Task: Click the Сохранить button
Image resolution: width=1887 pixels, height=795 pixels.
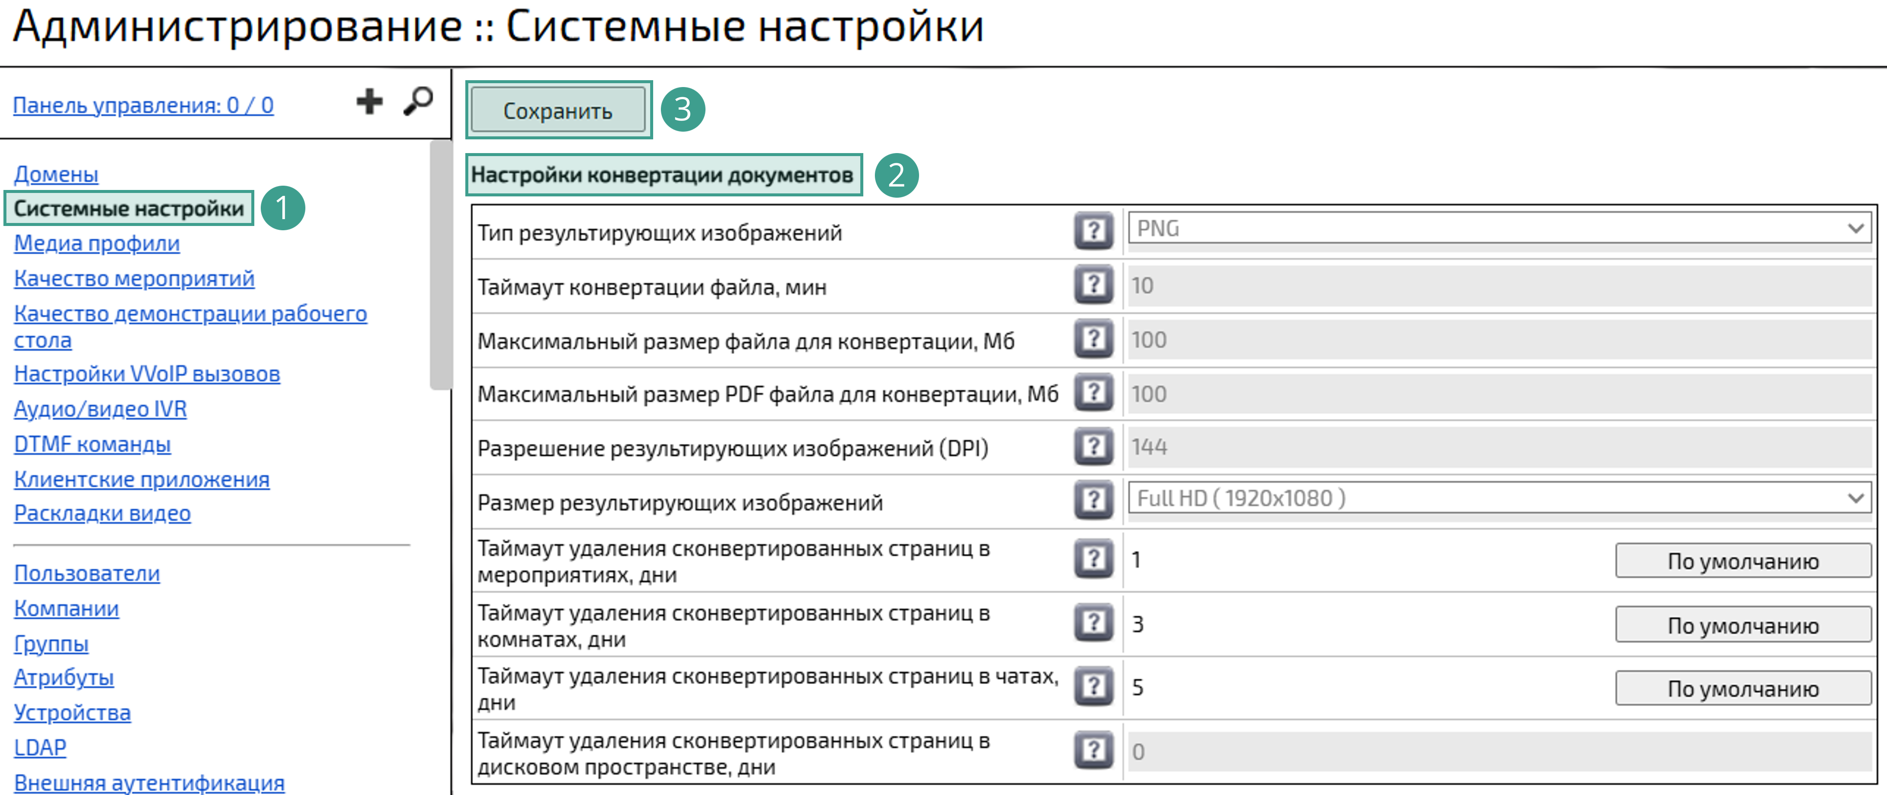Action: pyautogui.click(x=558, y=111)
